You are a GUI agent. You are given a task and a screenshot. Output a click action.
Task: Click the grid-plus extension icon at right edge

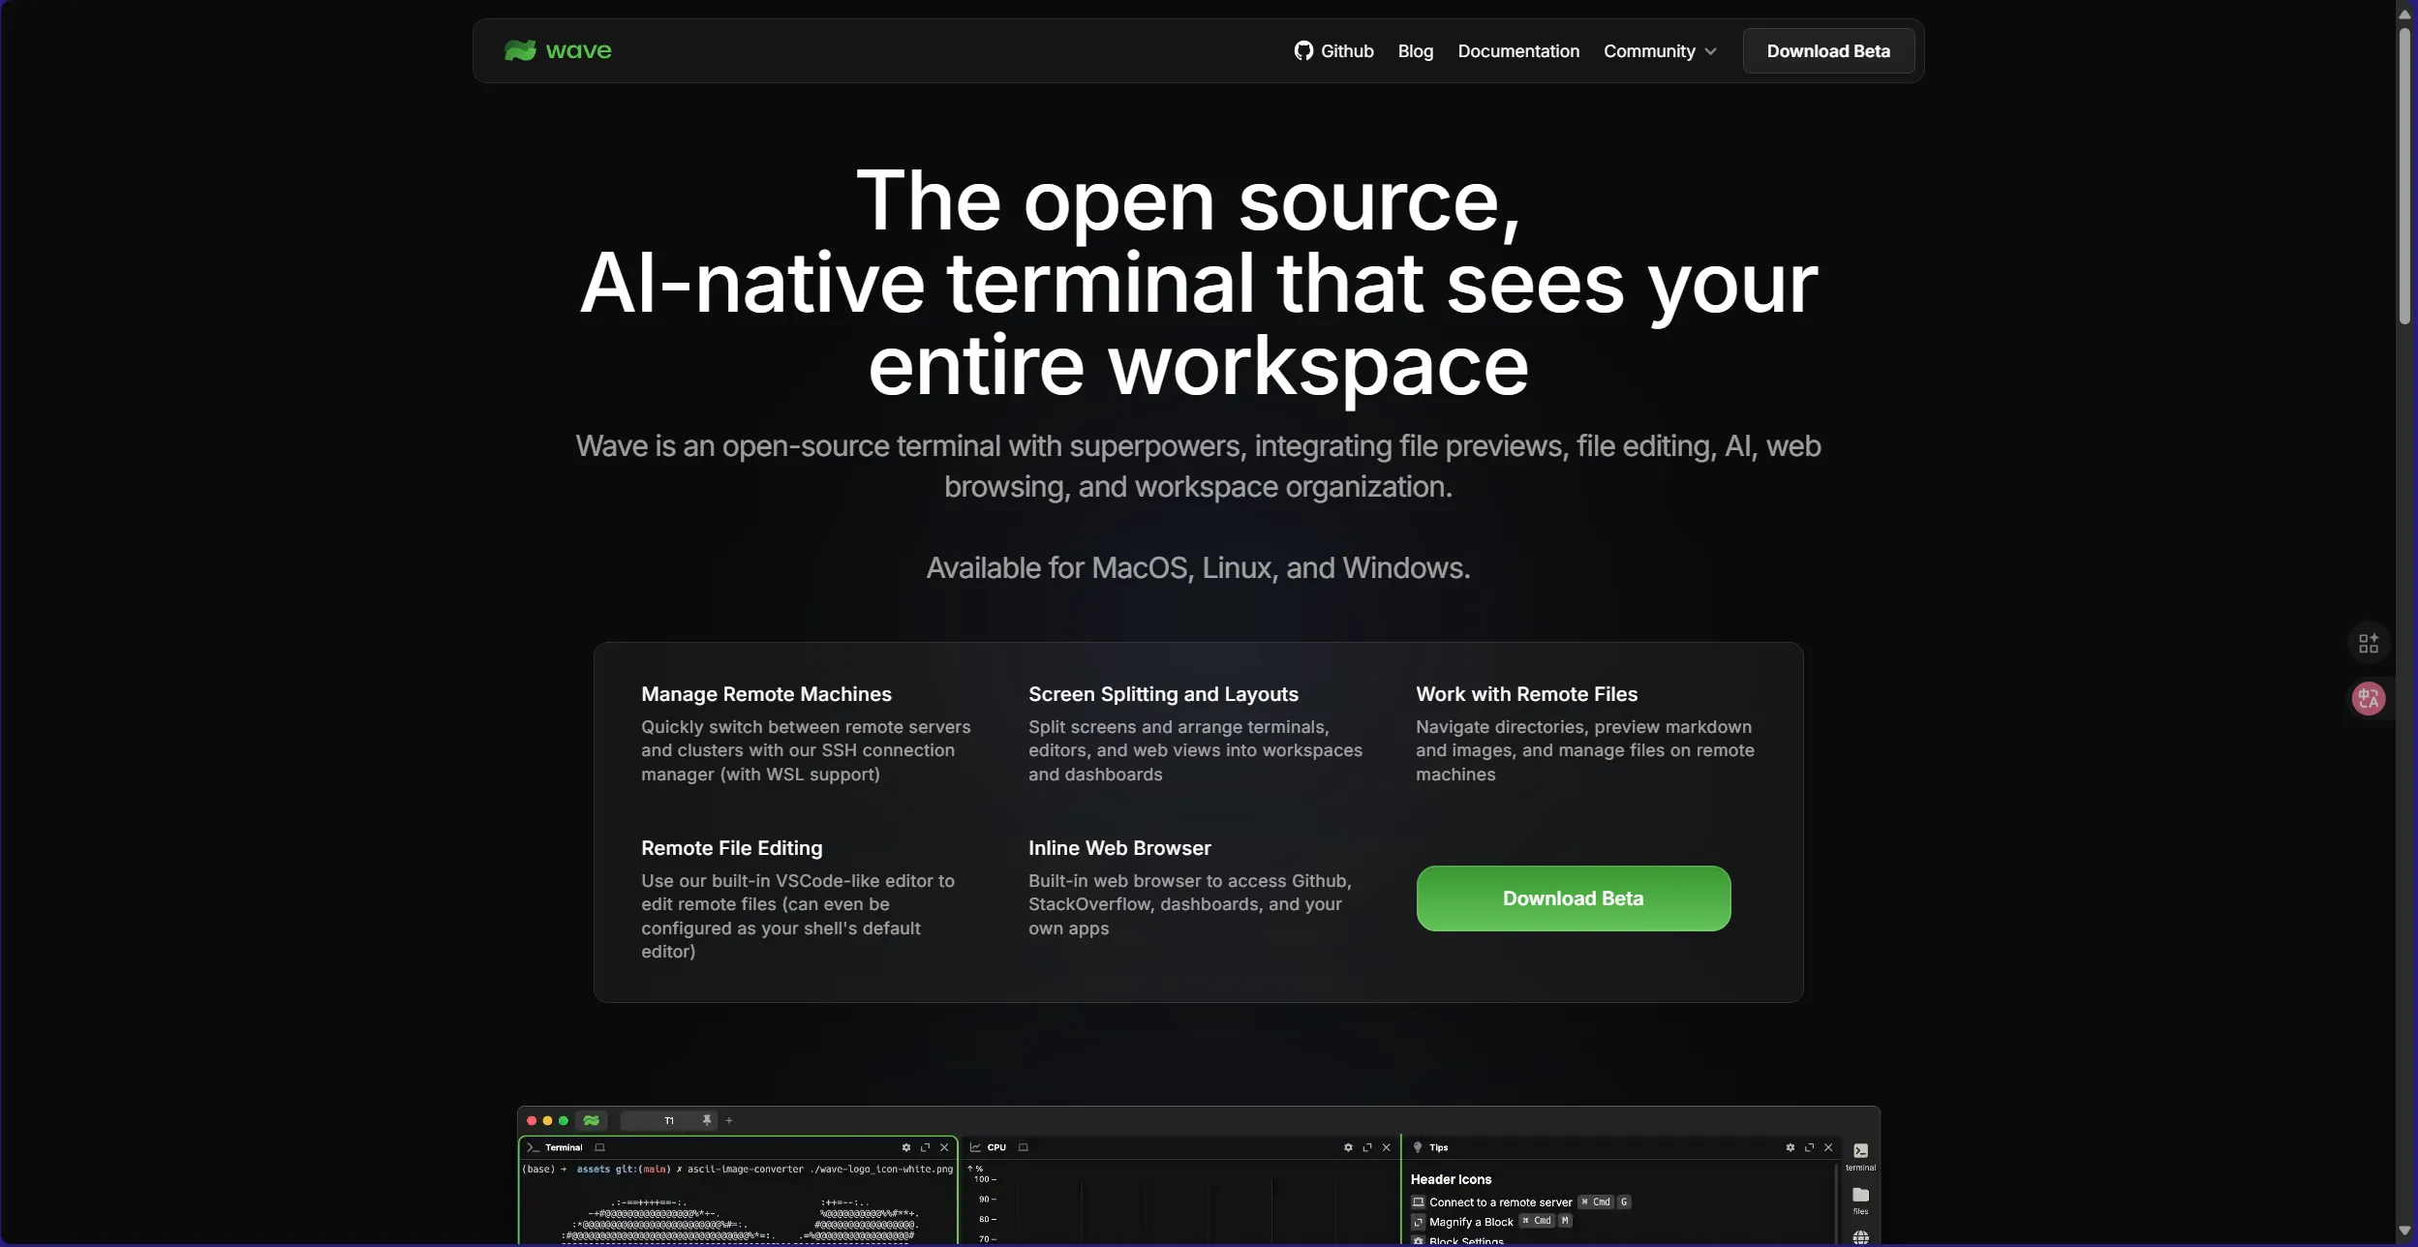click(2368, 643)
